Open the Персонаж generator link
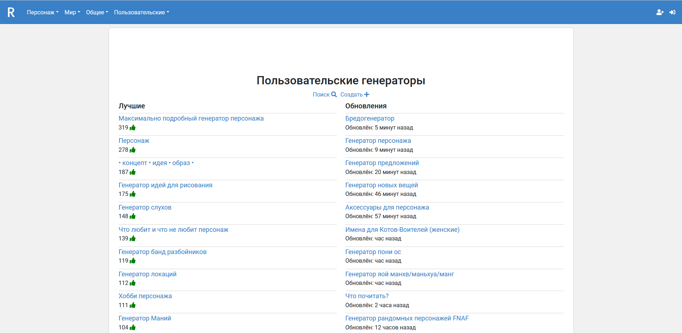Screen dimensions: 682x333 pyautogui.click(x=134, y=141)
